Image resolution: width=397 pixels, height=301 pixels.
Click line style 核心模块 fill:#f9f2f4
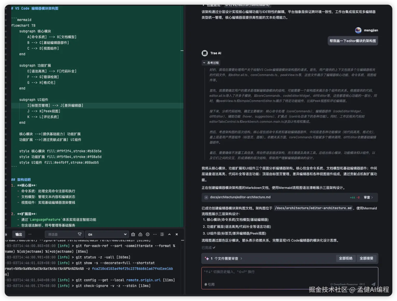pos(60,151)
